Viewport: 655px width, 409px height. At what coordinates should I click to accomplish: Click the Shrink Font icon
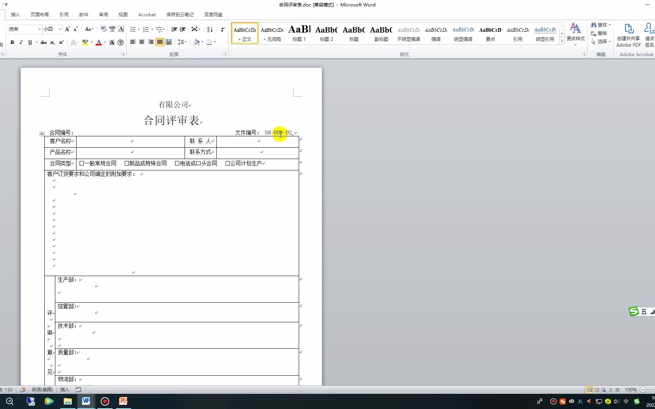click(75, 29)
